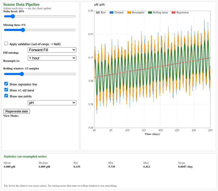218x191 pixels.
Task: Click the 6.37 y-axis tick label
Action: tap(91, 34)
